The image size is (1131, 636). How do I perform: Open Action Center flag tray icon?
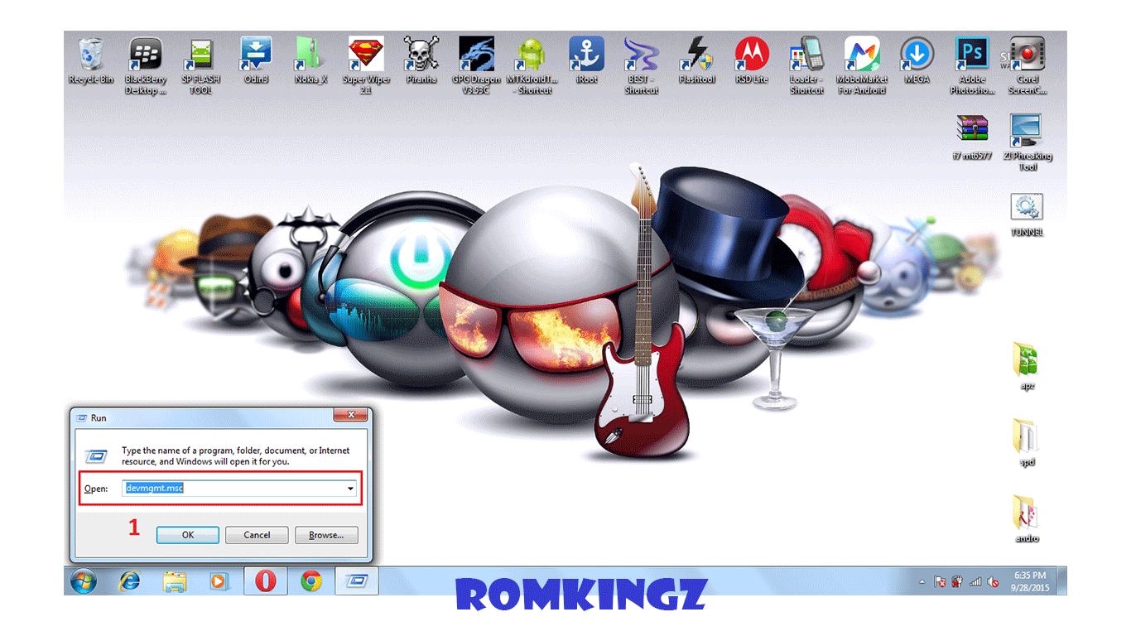940,582
